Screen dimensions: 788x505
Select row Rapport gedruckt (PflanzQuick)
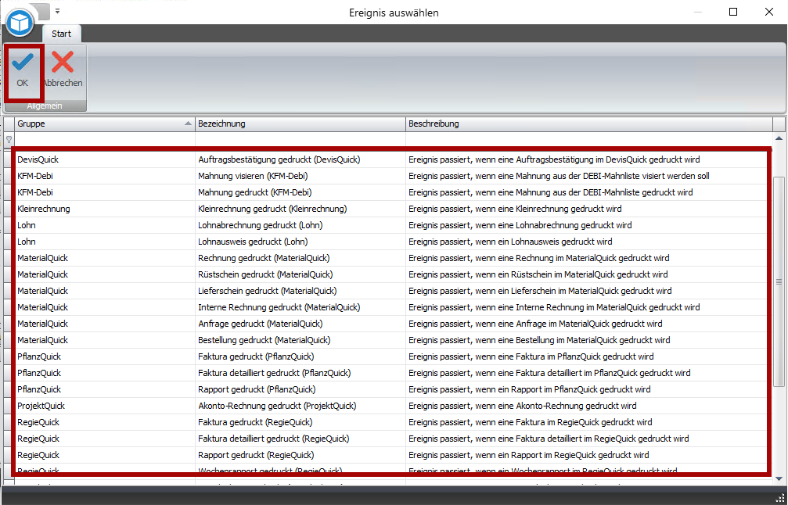point(391,389)
